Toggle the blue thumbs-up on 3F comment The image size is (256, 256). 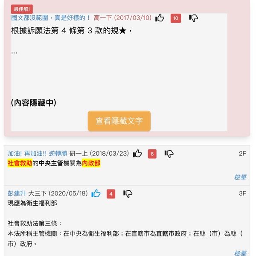click(x=96, y=193)
